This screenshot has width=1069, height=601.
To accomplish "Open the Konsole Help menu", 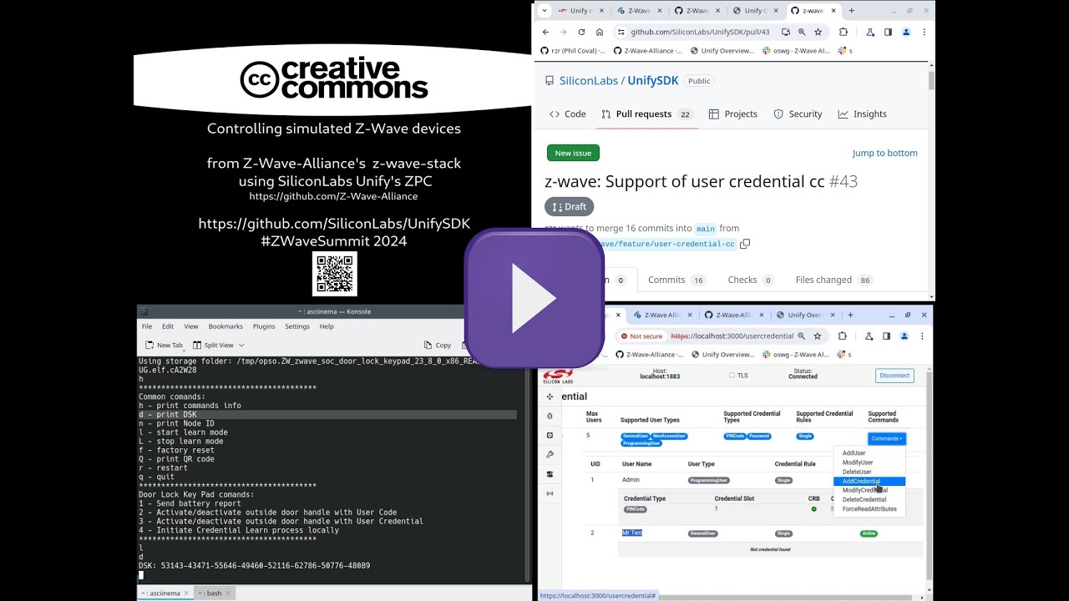I will pos(327,326).
